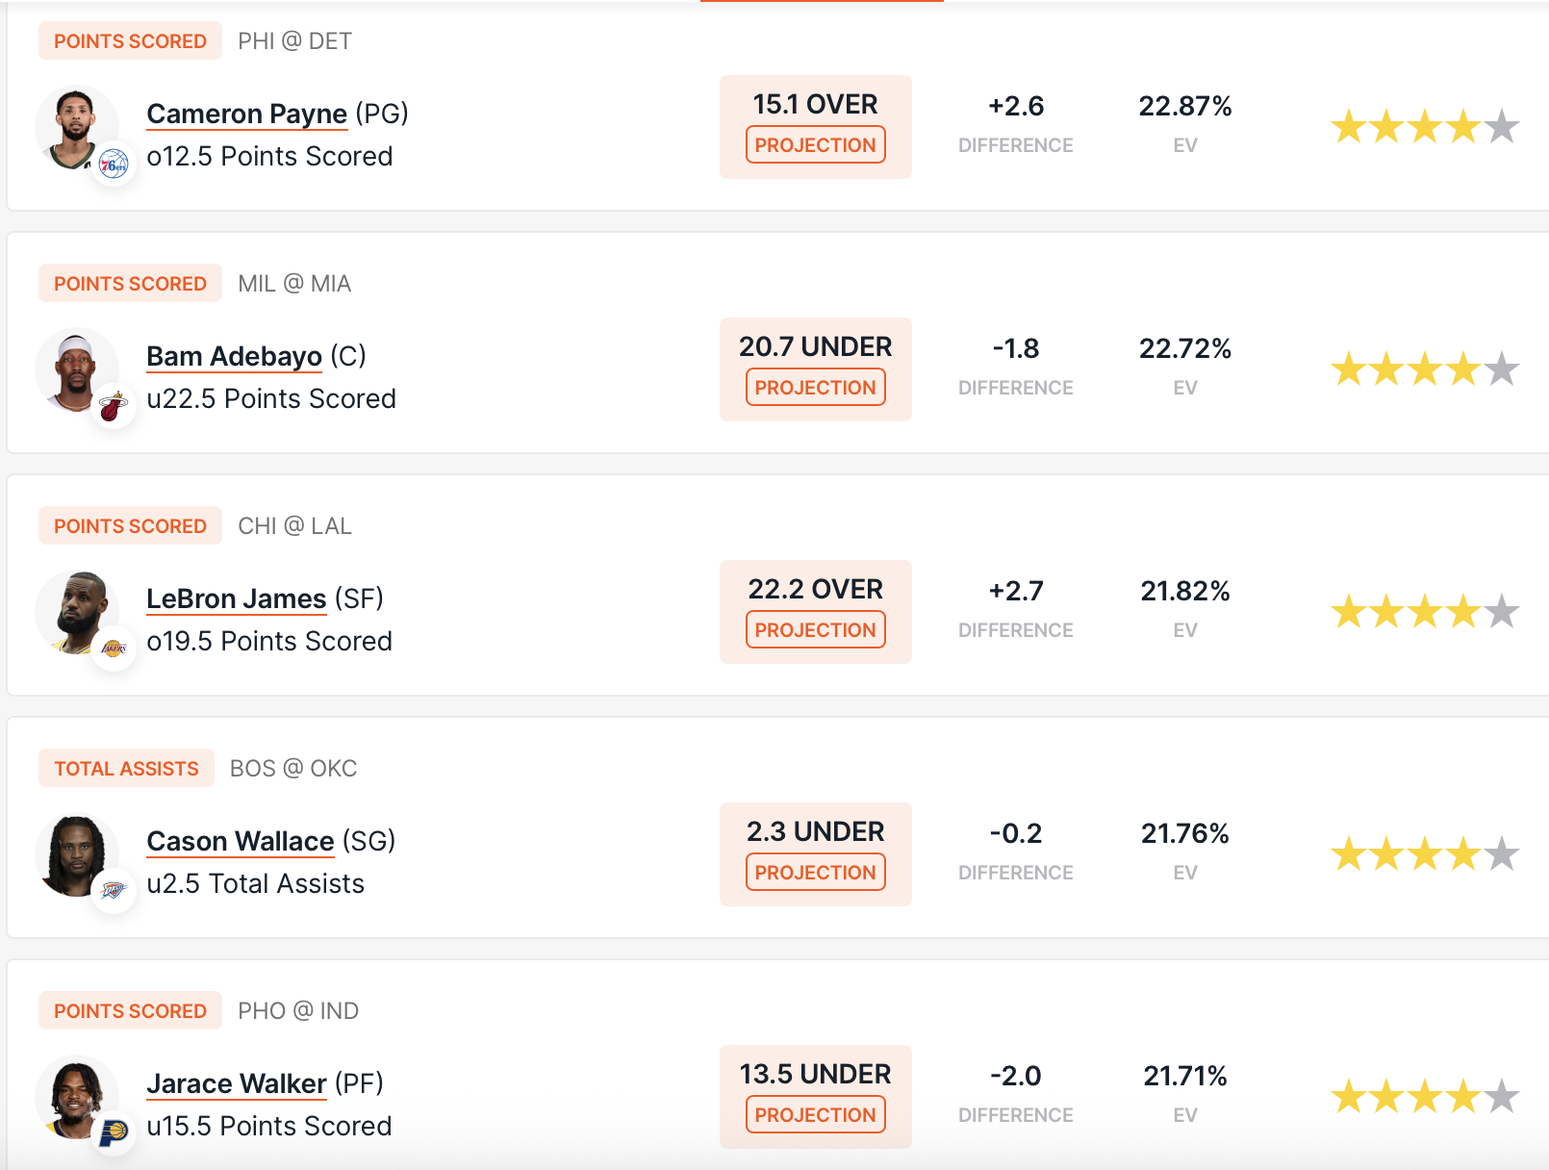This screenshot has height=1170, width=1549.
Task: Click the Miami Heat team logo badge
Action: tap(114, 408)
